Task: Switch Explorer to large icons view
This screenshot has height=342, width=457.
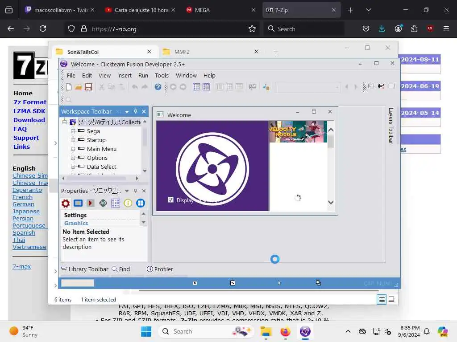Action: tap(391, 299)
